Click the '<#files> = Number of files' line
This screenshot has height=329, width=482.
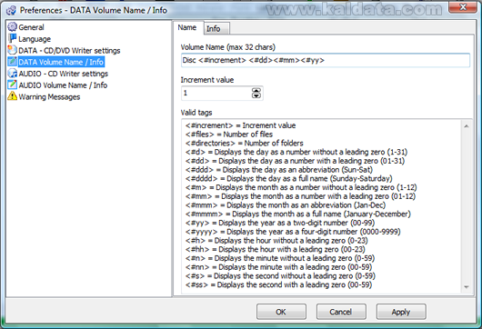229,135
